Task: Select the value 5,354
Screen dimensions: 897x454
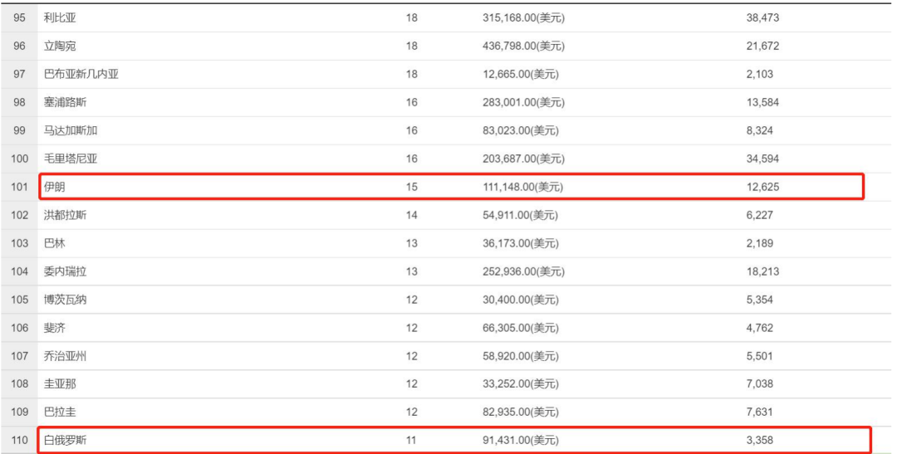Action: click(x=760, y=300)
